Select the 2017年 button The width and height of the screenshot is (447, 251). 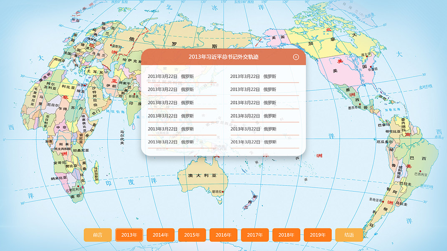click(x=255, y=235)
